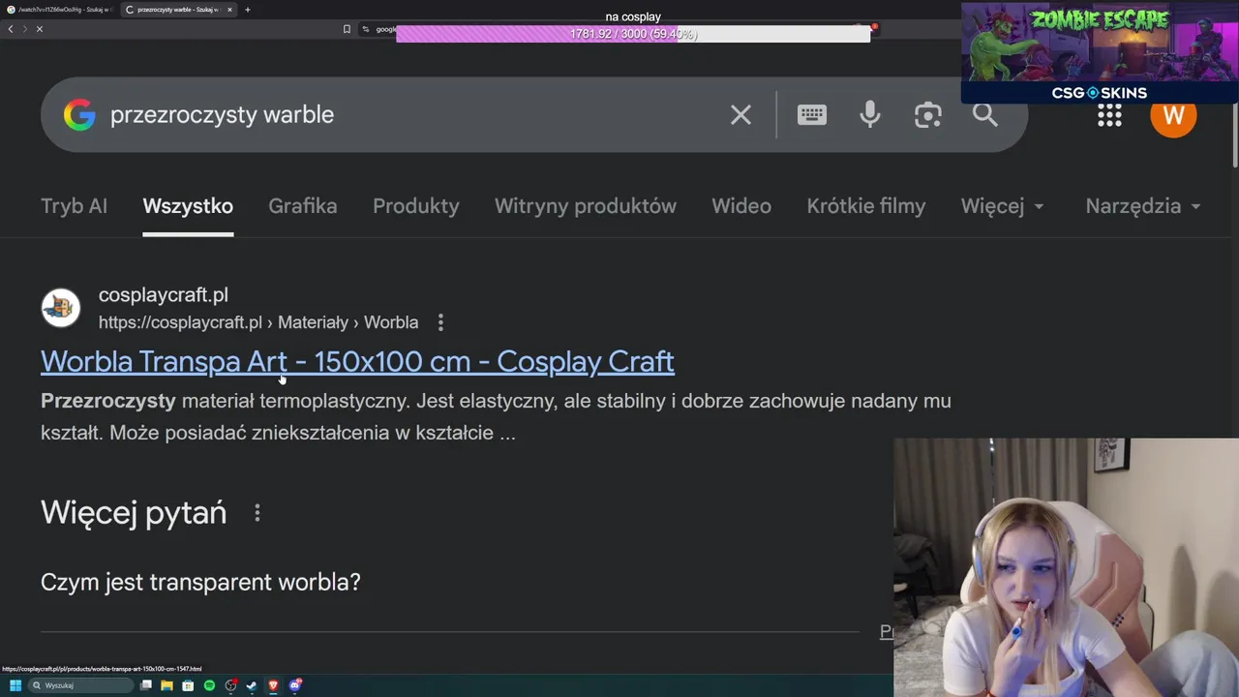The height and width of the screenshot is (697, 1239).
Task: Switch to Brave browser on the taskbar
Action: (273, 685)
